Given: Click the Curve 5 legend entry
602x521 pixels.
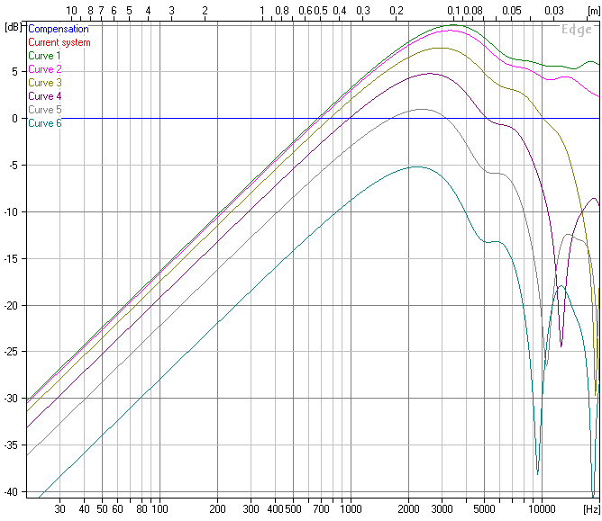Looking at the screenshot, I should (44, 110).
